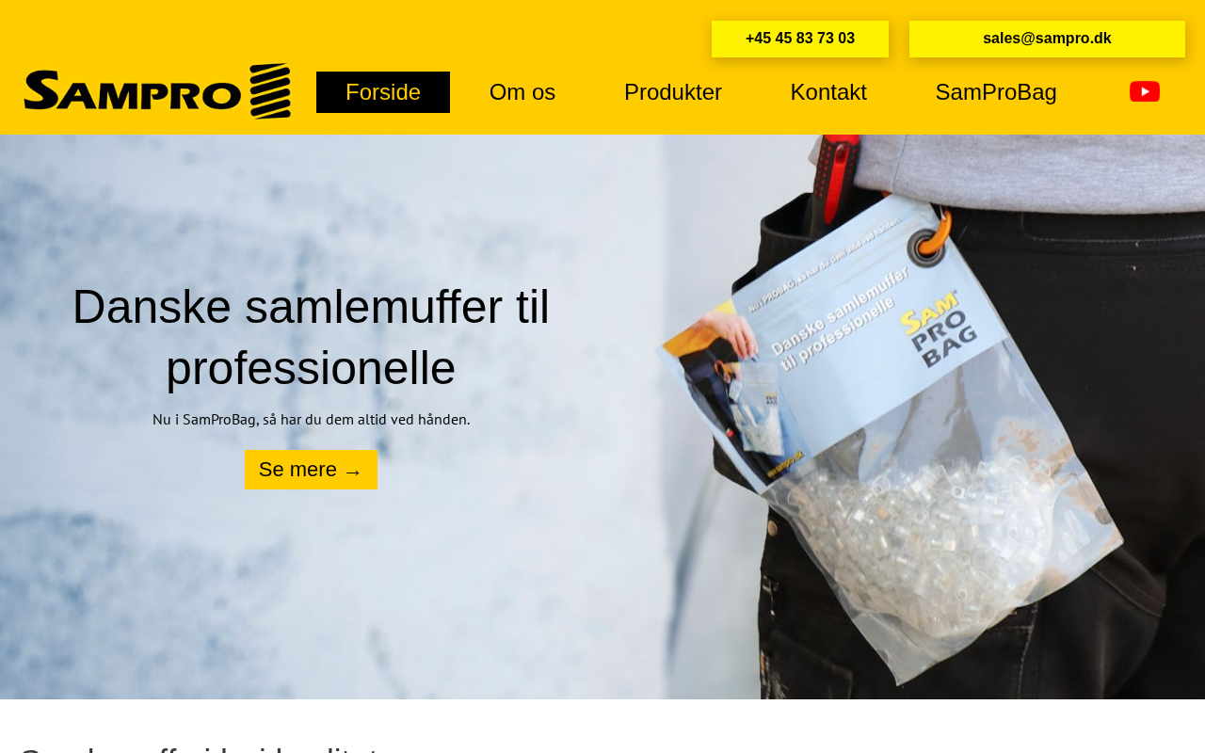Click the SAM PRO BAG logo on the bag
This screenshot has width=1205, height=753.
pyautogui.click(x=939, y=328)
